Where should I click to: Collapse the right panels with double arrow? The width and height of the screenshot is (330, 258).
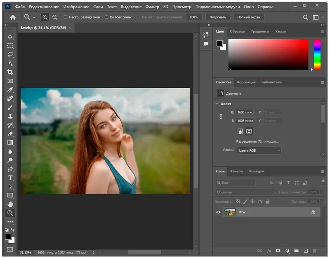[x=323, y=25]
